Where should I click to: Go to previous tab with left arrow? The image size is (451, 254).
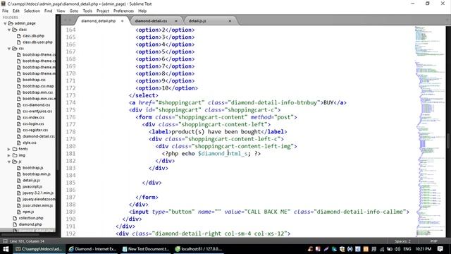pyautogui.click(x=66, y=20)
